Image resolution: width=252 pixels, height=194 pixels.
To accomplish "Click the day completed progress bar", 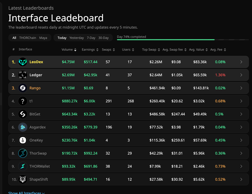I will pyautogui.click(x=183, y=40).
